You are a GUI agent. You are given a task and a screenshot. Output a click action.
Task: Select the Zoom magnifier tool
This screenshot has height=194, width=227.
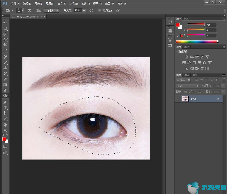pyautogui.click(x=6, y=130)
